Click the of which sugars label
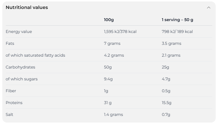The image size is (218, 124). tap(21, 79)
